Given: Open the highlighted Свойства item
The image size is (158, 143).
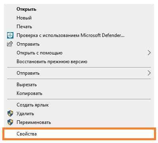Looking at the screenshot, I should [x=79, y=134].
